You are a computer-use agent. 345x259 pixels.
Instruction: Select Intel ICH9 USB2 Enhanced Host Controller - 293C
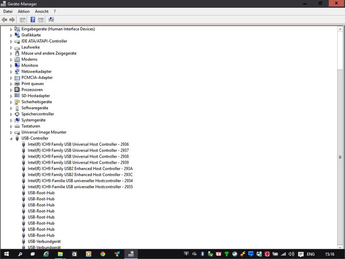click(x=80, y=175)
